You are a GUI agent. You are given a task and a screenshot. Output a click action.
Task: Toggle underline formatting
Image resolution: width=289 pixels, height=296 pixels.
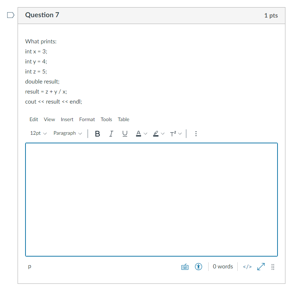click(x=125, y=133)
